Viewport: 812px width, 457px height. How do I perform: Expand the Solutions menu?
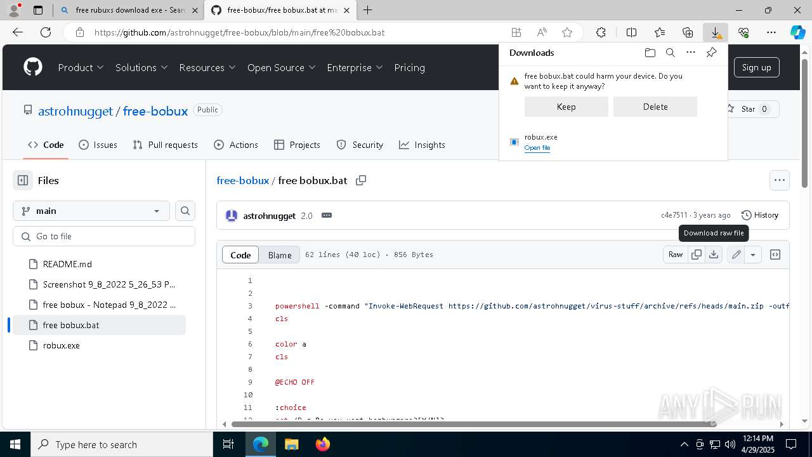point(141,67)
